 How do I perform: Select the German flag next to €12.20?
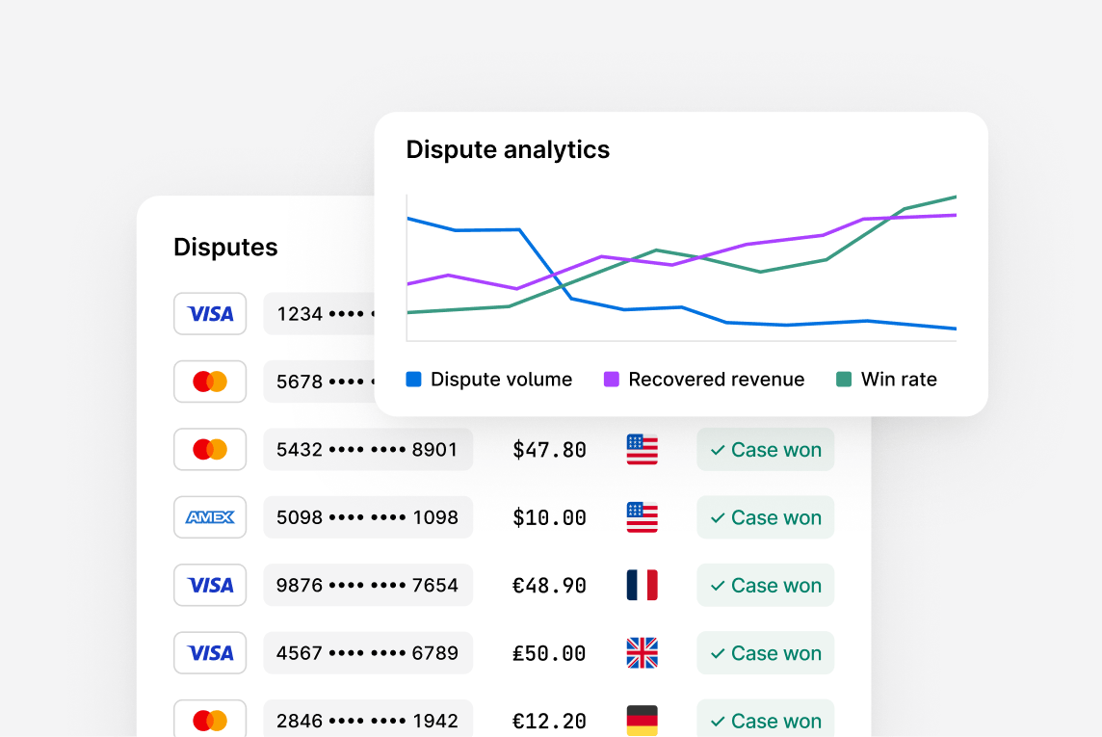[642, 720]
